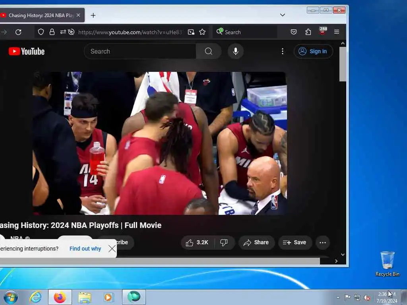Like the video with thumbs up 3.2K

coord(197,243)
